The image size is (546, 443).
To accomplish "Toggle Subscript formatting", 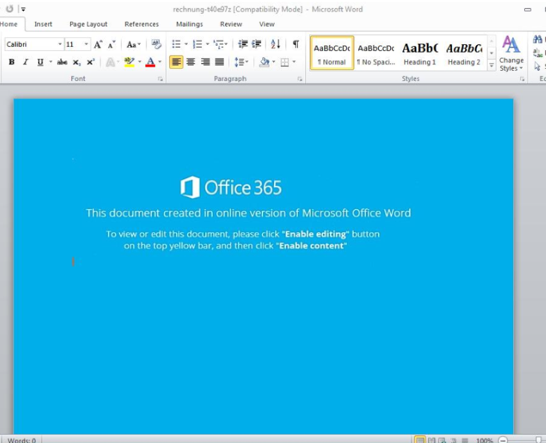I will point(77,62).
